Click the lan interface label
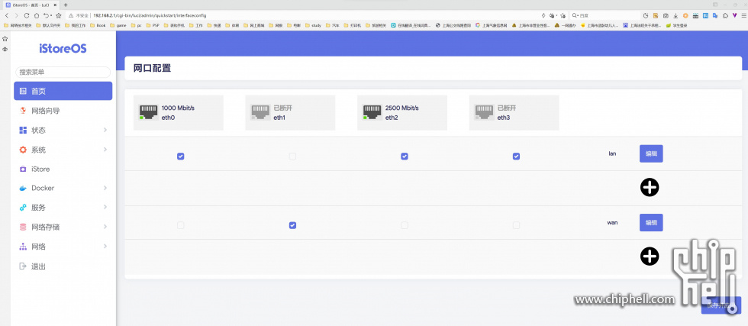Screen dimensions: 748x326 pos(612,153)
